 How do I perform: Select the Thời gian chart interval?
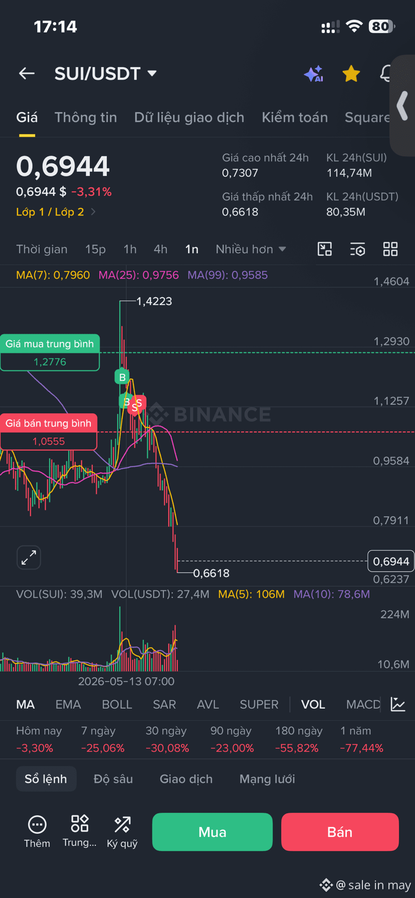tap(42, 249)
